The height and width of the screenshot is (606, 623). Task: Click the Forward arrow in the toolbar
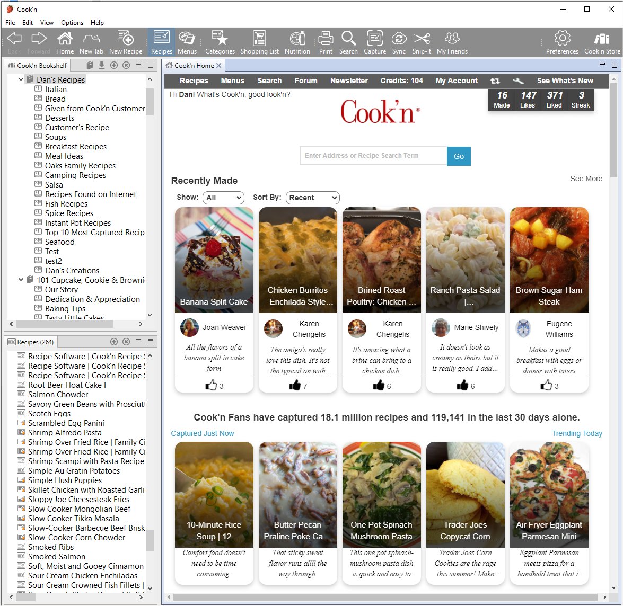[x=39, y=42]
